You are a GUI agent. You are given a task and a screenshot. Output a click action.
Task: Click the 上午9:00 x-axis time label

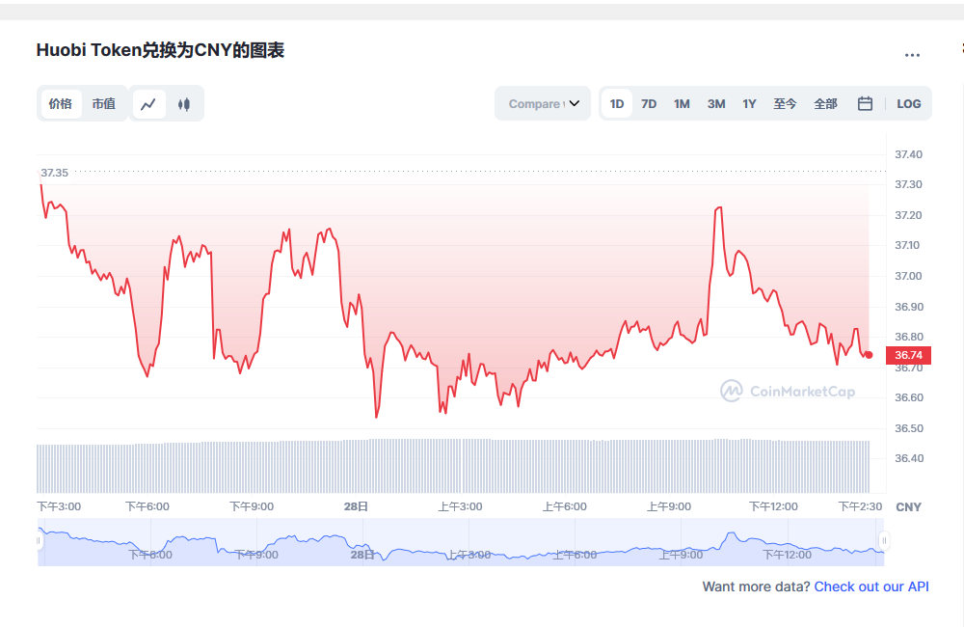[669, 506]
